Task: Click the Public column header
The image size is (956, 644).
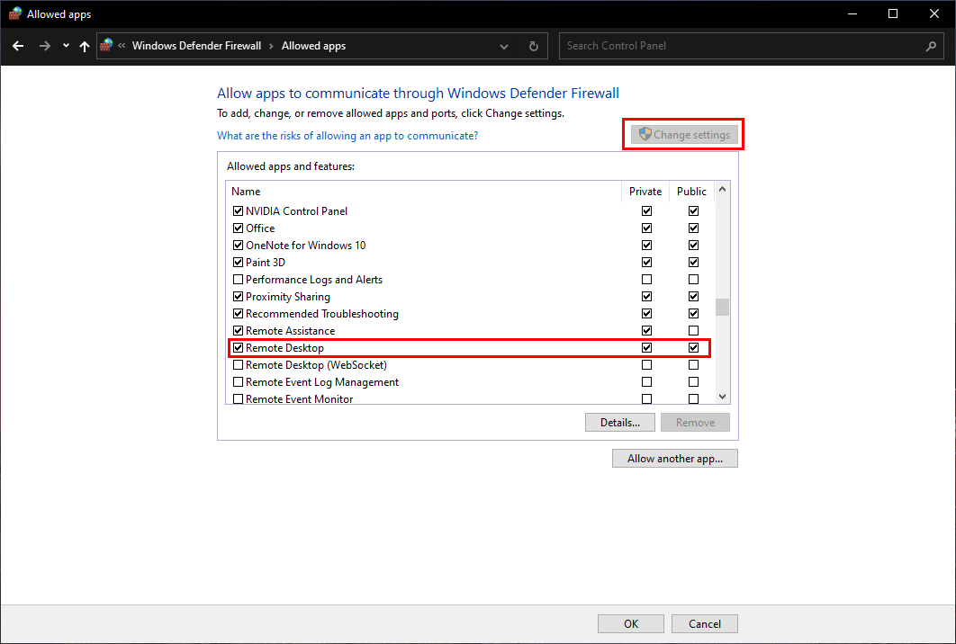Action: [691, 192]
